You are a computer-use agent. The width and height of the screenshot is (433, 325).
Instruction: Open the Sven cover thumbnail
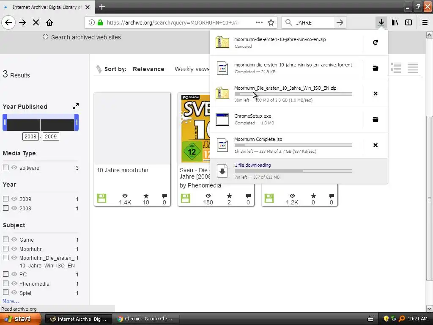pos(195,129)
